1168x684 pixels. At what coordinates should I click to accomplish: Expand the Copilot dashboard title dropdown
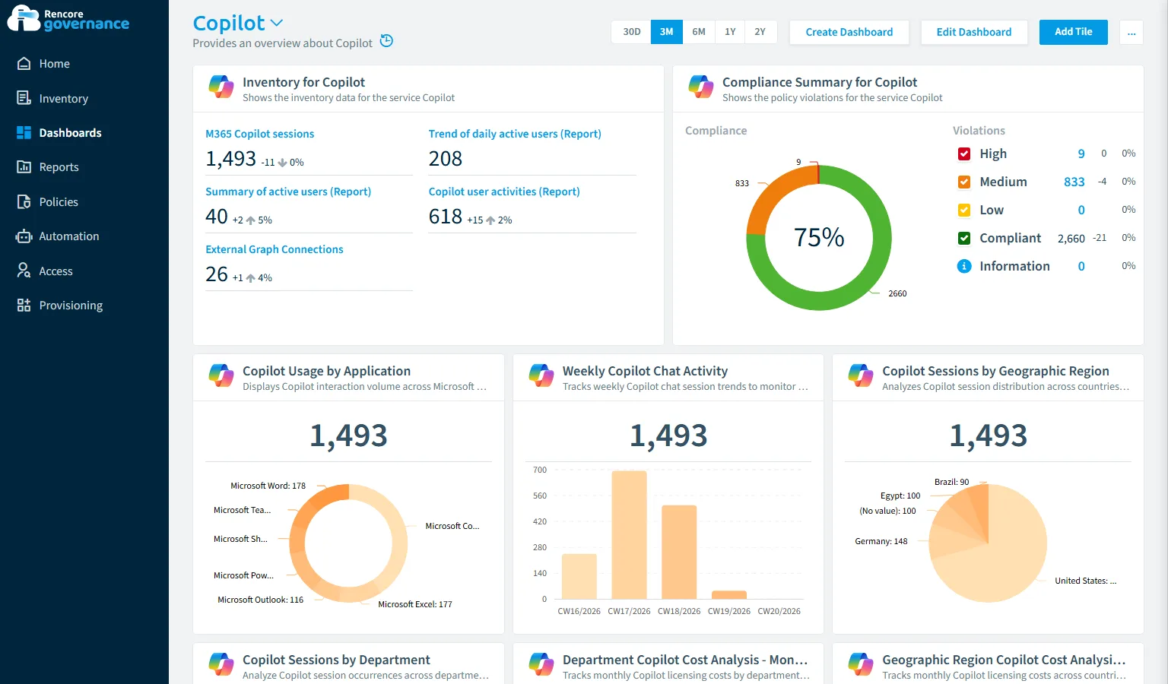point(277,24)
